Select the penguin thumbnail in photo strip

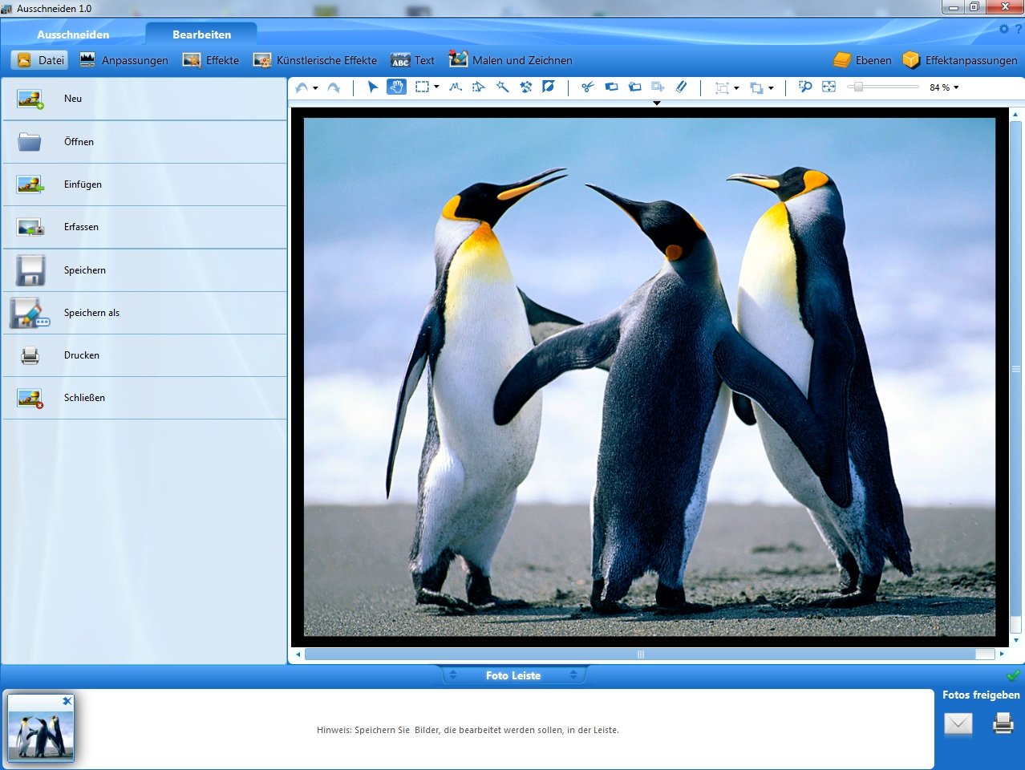click(x=41, y=727)
